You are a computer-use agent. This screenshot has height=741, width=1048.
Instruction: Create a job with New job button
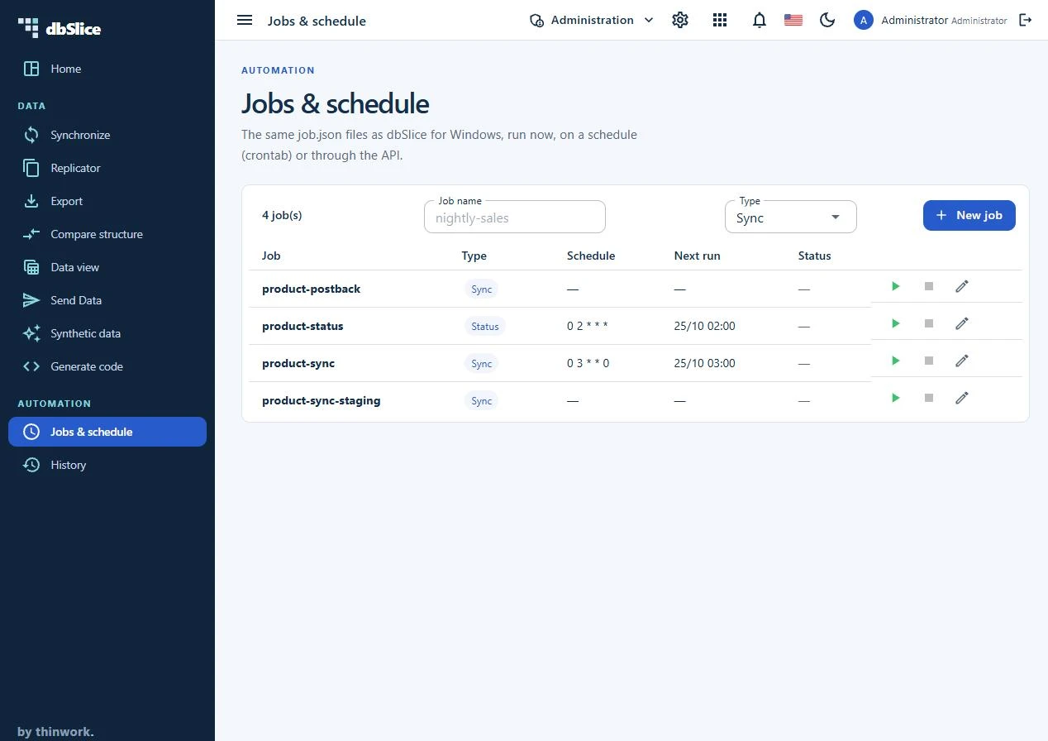click(x=969, y=215)
